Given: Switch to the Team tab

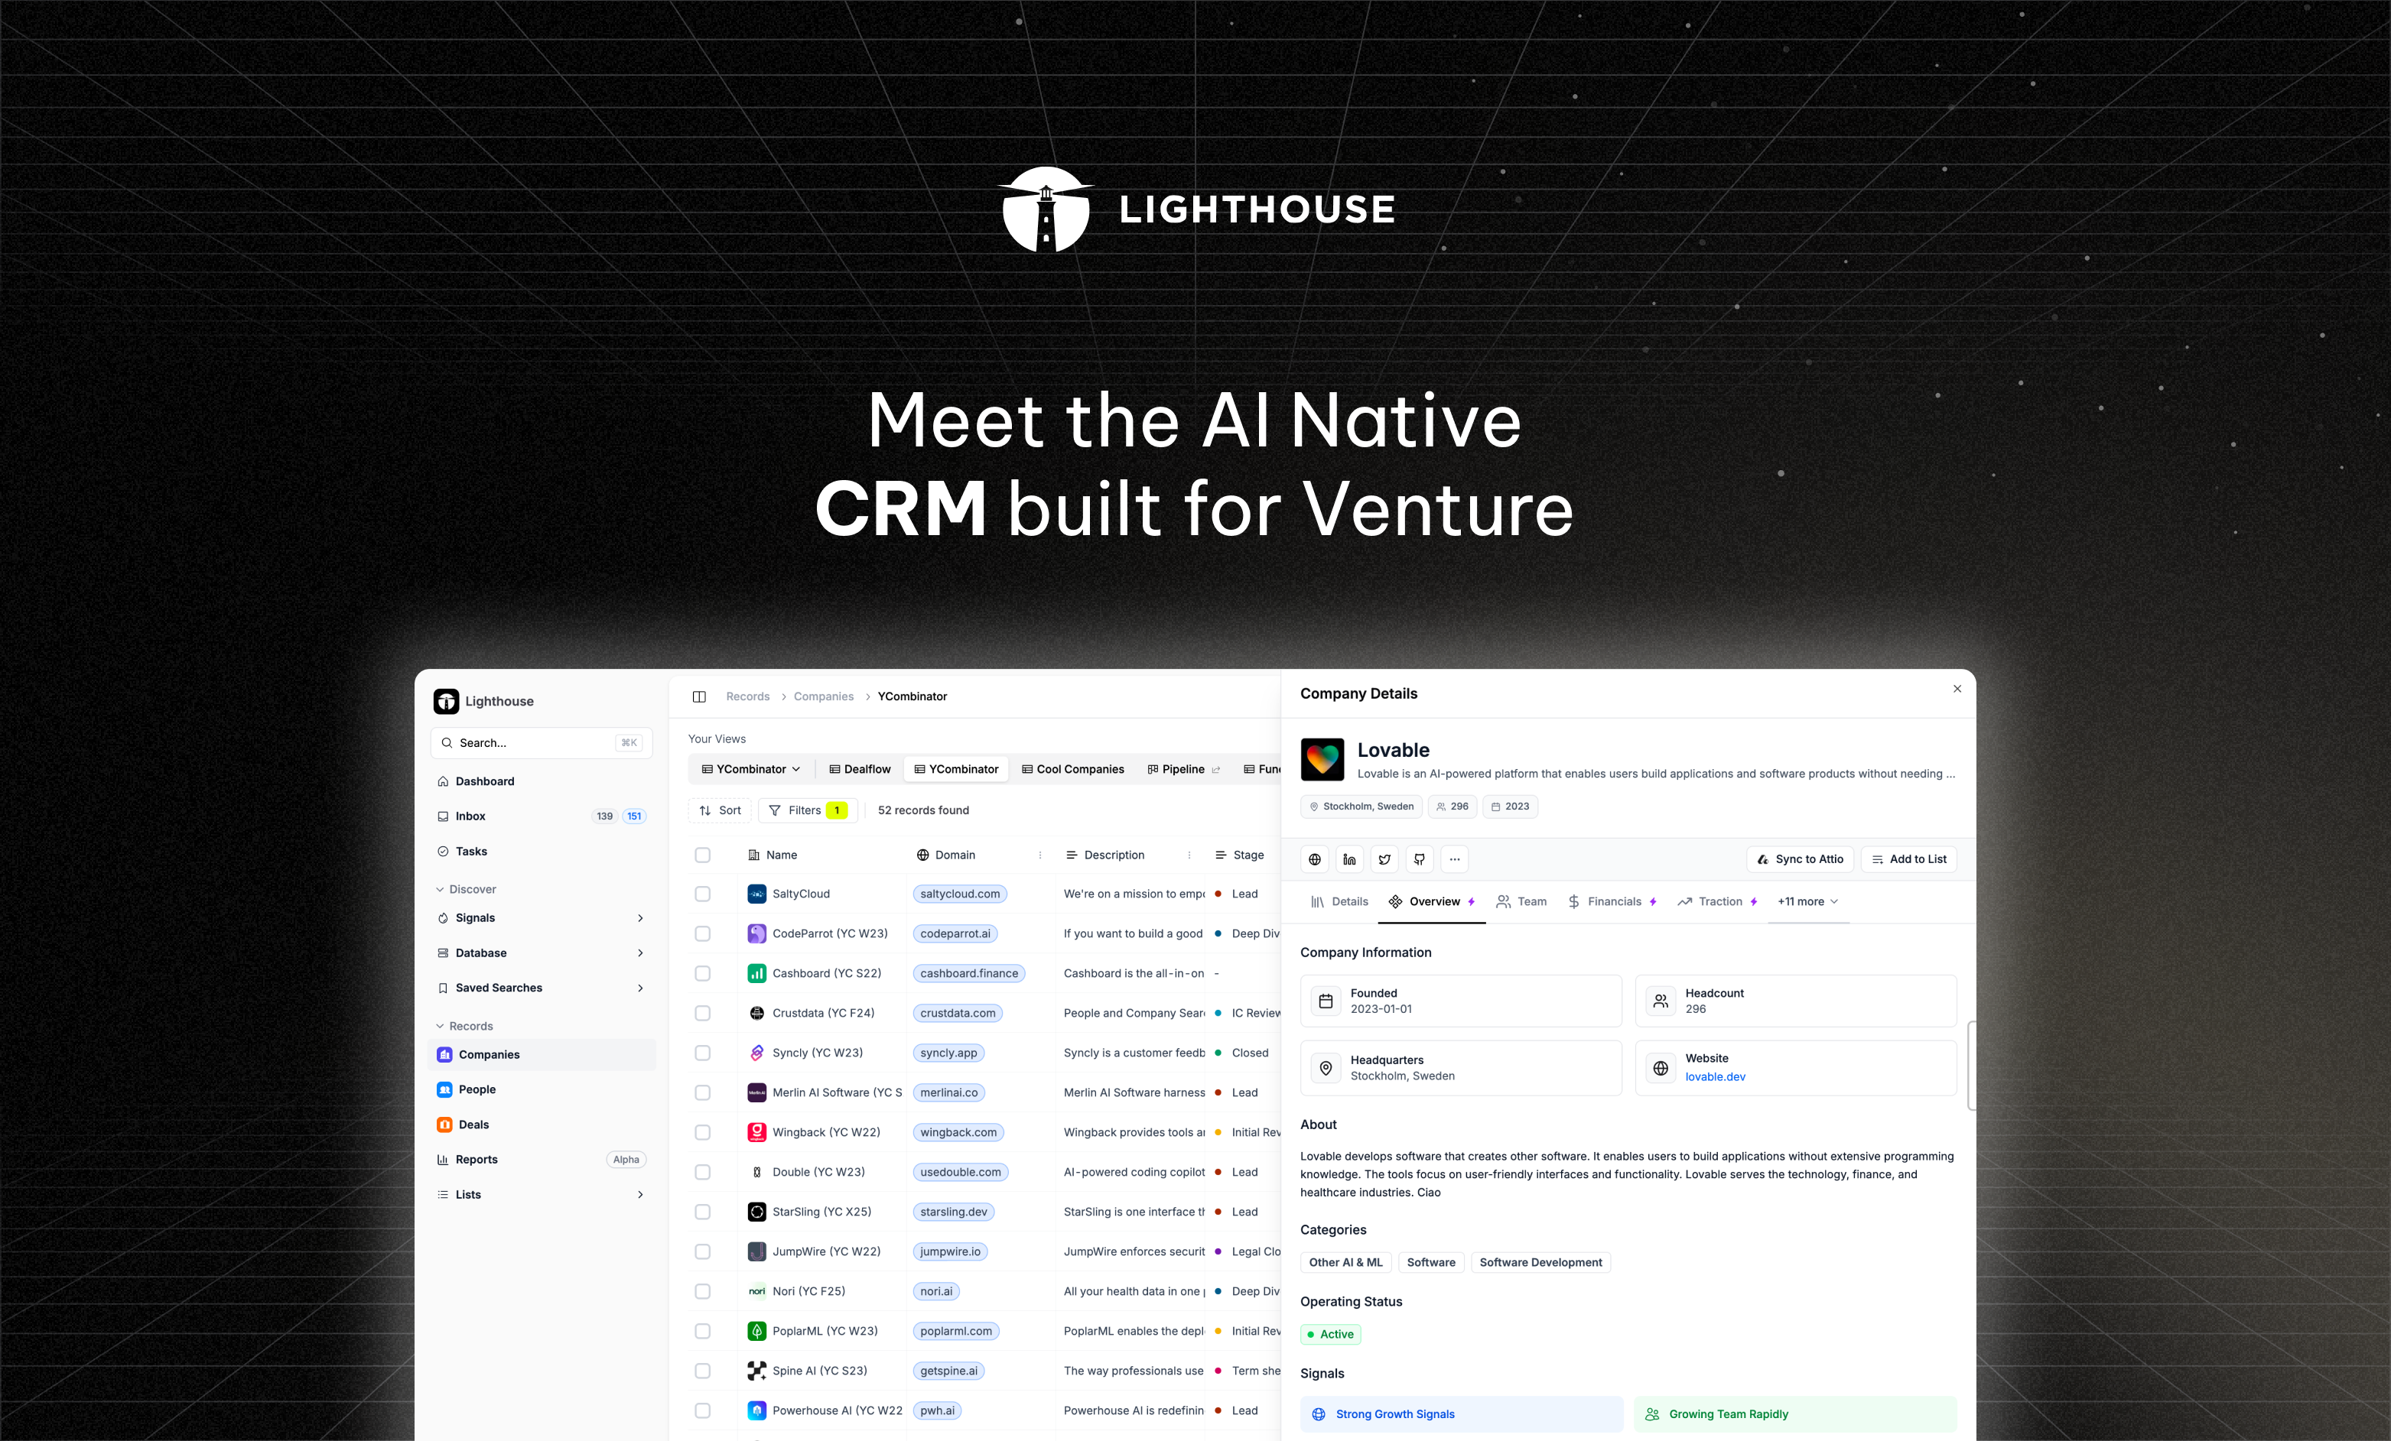Looking at the screenshot, I should 1521,901.
